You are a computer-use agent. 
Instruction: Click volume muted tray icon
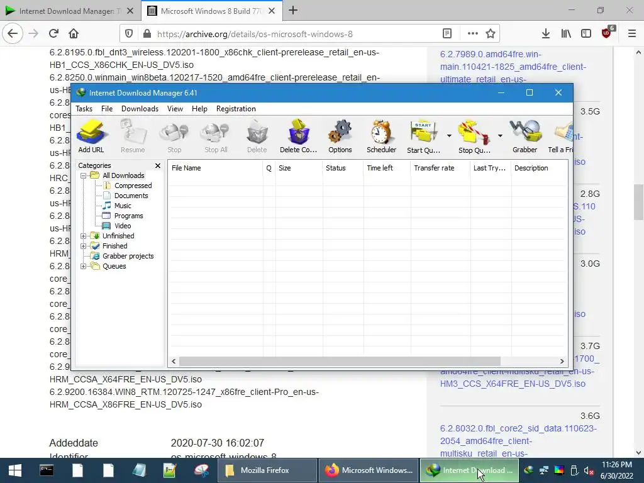tap(589, 470)
